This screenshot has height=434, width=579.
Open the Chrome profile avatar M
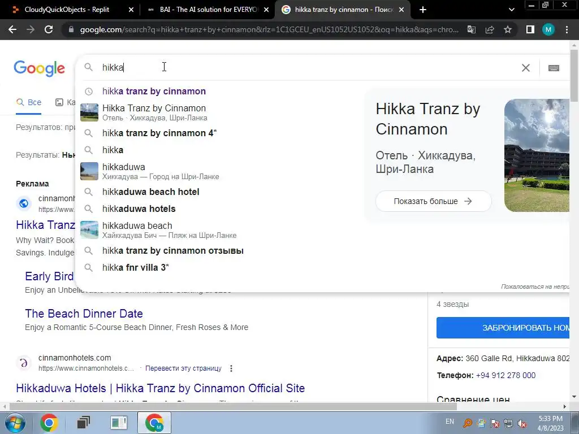pyautogui.click(x=548, y=29)
